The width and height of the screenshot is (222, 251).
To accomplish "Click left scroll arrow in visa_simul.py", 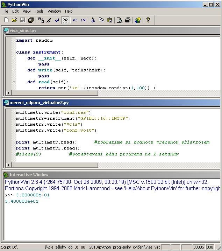I will coord(9,93).
